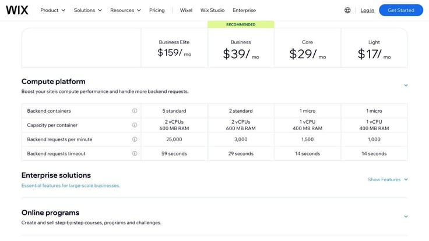Screen dimensions: 429x241
Task: Click info icon for Backend requests per minute
Action: tap(135, 139)
